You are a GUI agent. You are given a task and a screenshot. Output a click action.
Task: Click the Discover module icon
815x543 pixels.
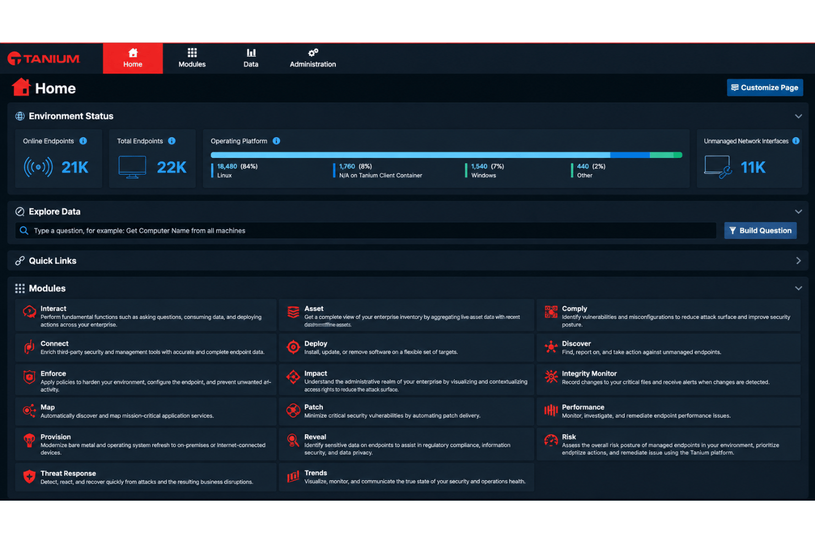551,347
